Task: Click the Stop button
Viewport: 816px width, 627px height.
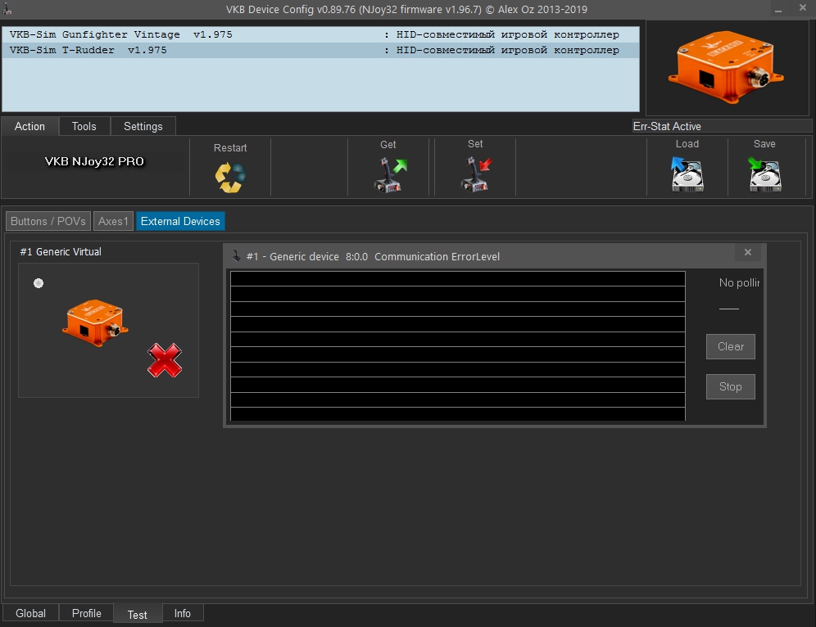Action: coord(730,386)
